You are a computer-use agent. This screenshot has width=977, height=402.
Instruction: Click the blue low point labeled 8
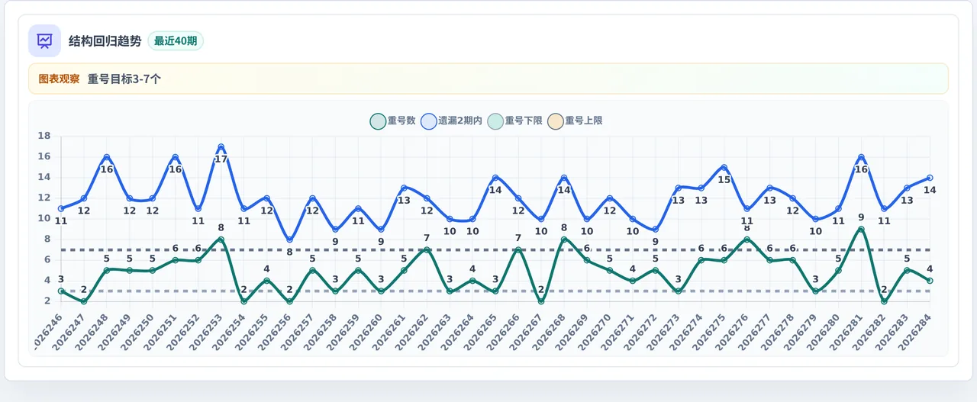coord(289,240)
